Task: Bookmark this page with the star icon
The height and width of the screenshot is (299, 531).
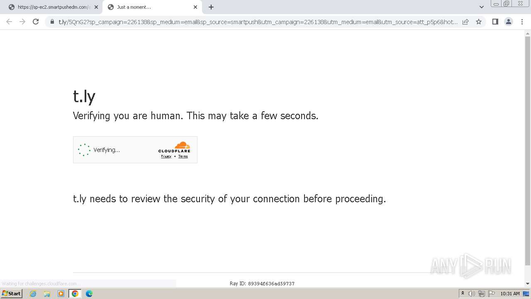Action: pyautogui.click(x=479, y=22)
